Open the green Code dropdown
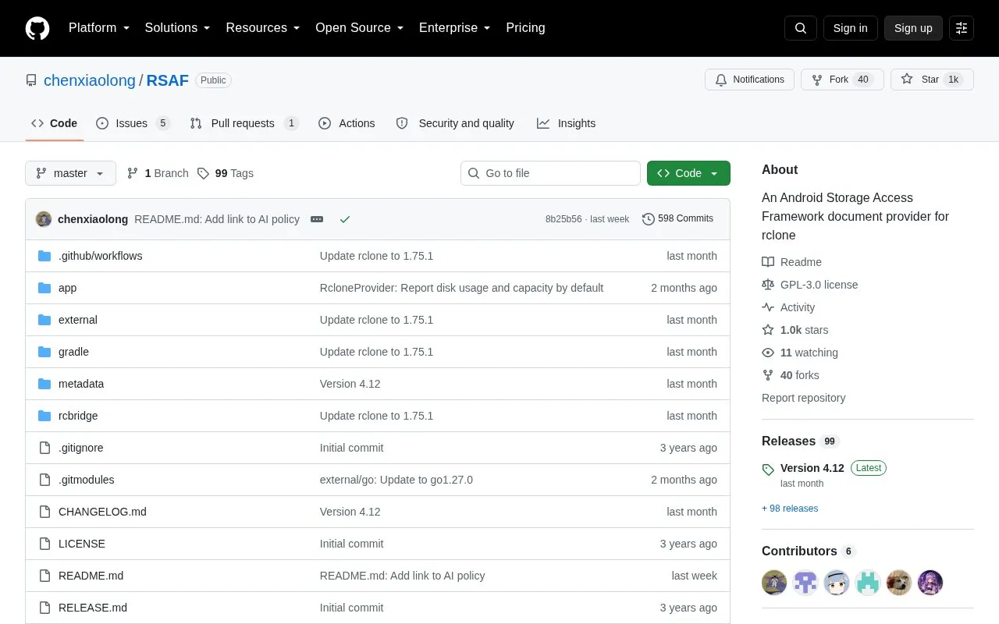Image resolution: width=999 pixels, height=624 pixels. coord(688,173)
